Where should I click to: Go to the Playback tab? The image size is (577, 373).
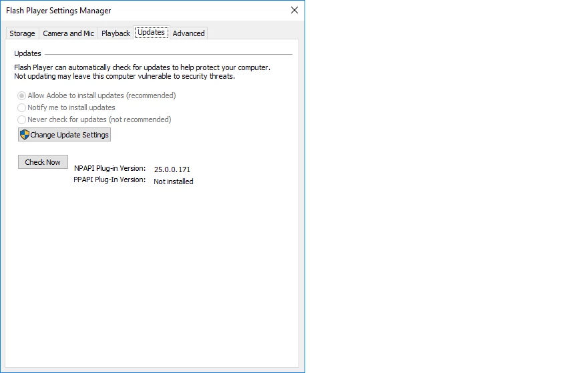tap(116, 33)
